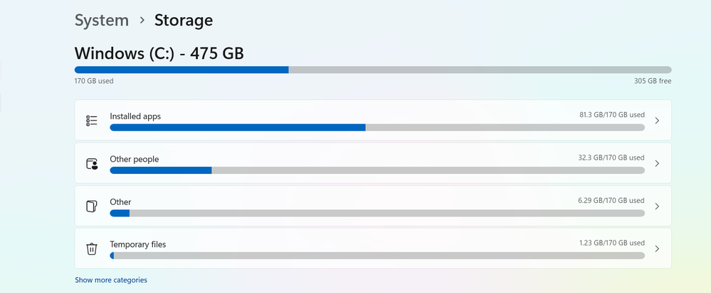Click the Other people usage bar
The height and width of the screenshot is (293, 711).
[377, 170]
